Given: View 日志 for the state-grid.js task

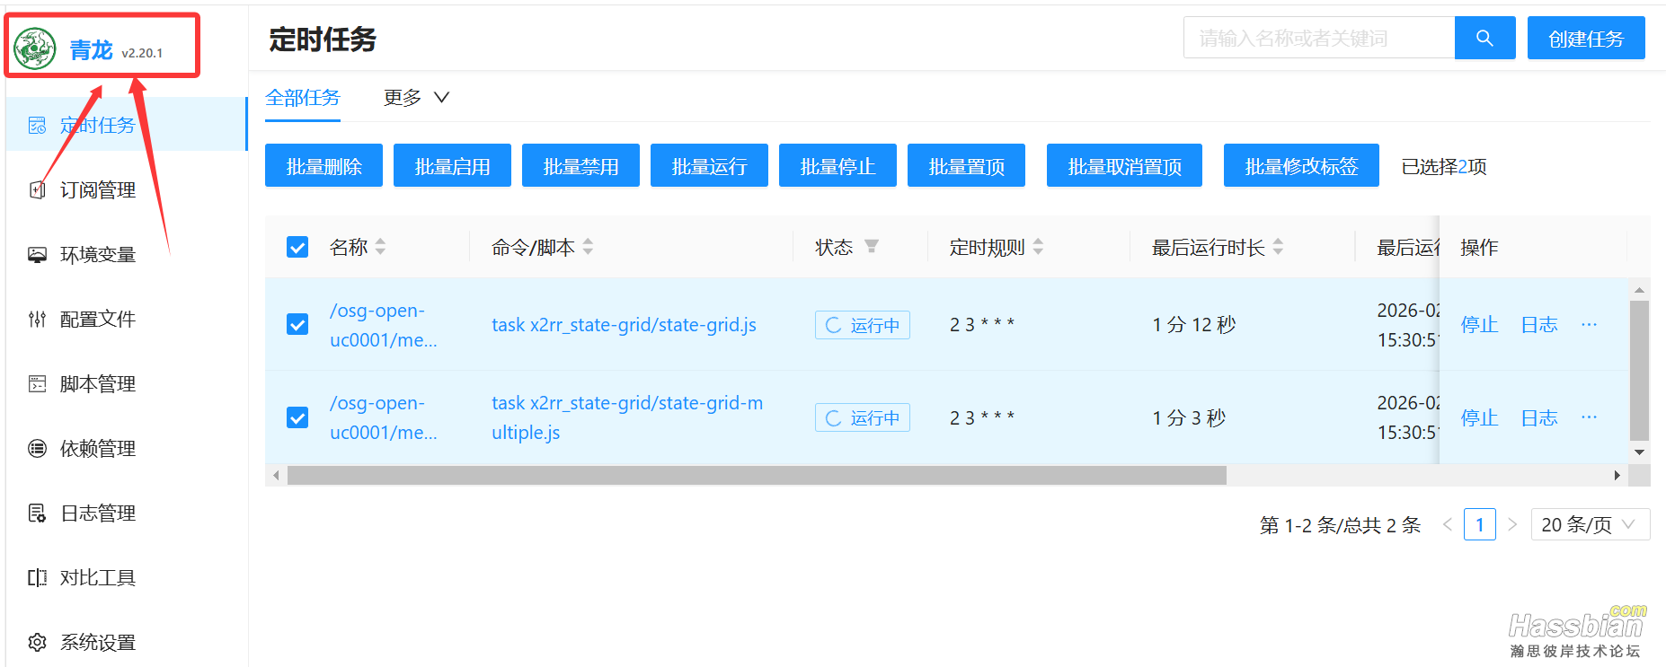Looking at the screenshot, I should point(1538,324).
